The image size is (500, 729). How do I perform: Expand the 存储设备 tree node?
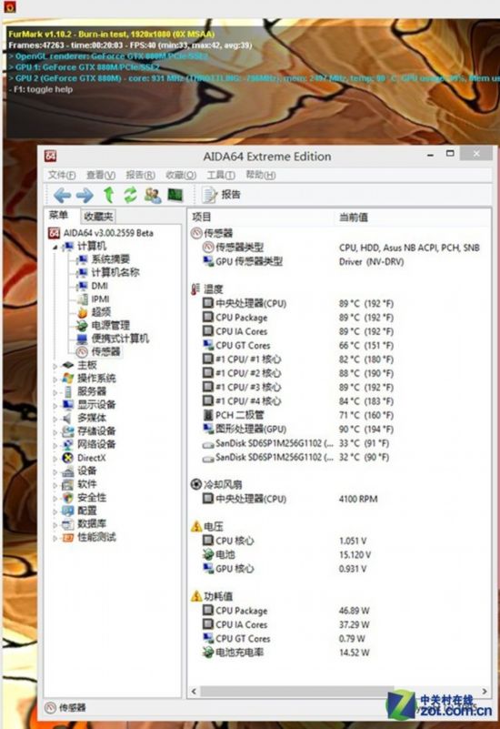pos(55,431)
